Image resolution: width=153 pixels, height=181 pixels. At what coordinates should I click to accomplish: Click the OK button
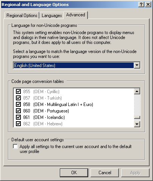click(74, 173)
